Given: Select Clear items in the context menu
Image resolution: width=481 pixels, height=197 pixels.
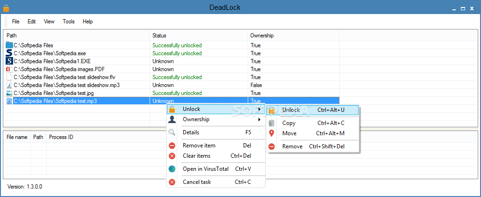Looking at the screenshot, I should 215,156.
